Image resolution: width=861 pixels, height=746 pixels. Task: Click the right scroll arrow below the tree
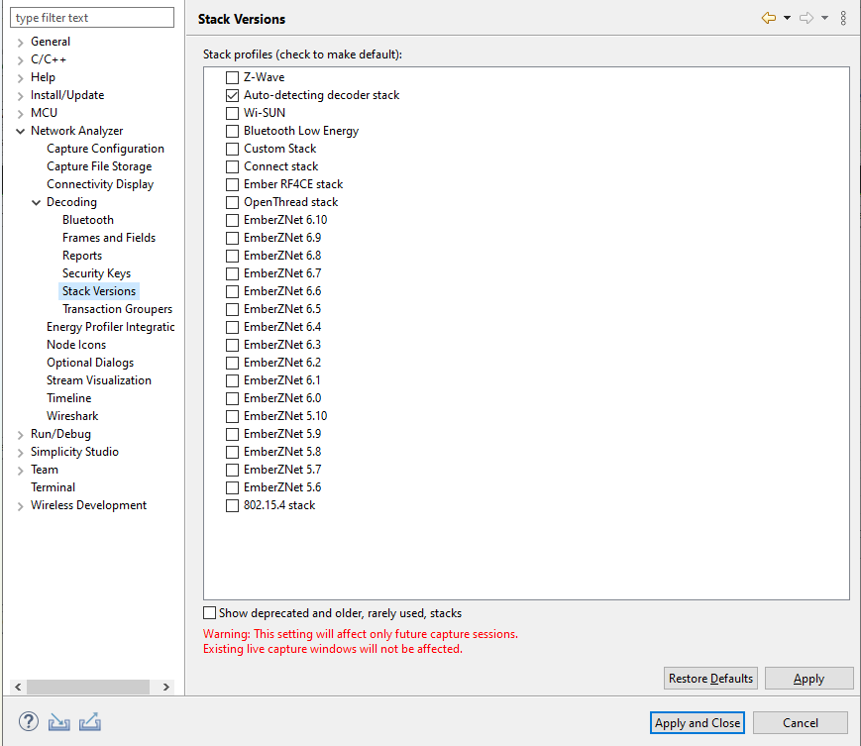point(166,686)
